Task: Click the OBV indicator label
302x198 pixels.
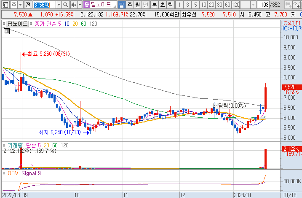Action: point(13,173)
